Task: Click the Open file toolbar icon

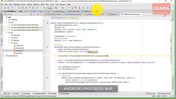Action: (2, 8)
